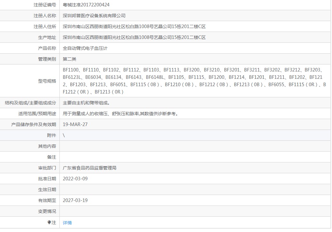The height and width of the screenshot is (232, 332).
Task: Click the lightbulb icon beside 注
Action: pos(49,222)
